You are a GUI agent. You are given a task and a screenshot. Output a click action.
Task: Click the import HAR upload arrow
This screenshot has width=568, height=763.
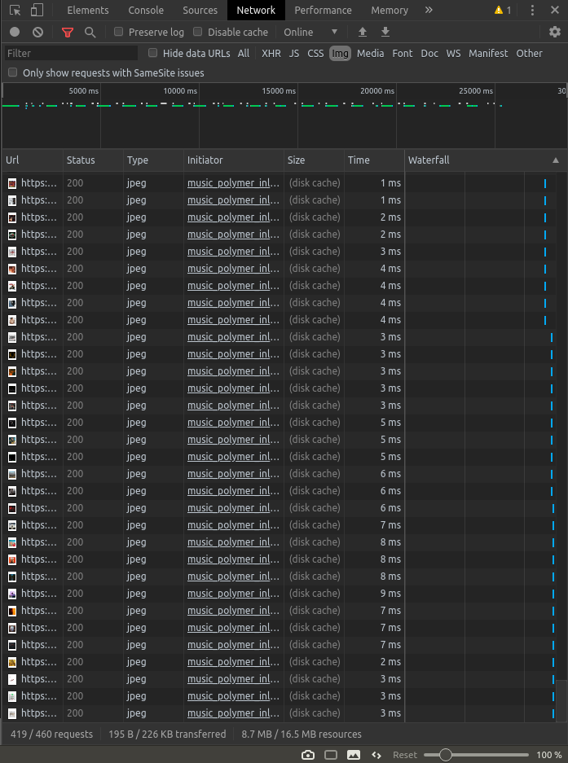coord(363,33)
